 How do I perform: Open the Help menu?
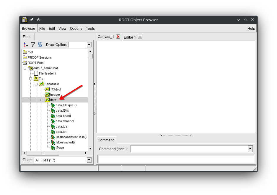tap(251, 29)
